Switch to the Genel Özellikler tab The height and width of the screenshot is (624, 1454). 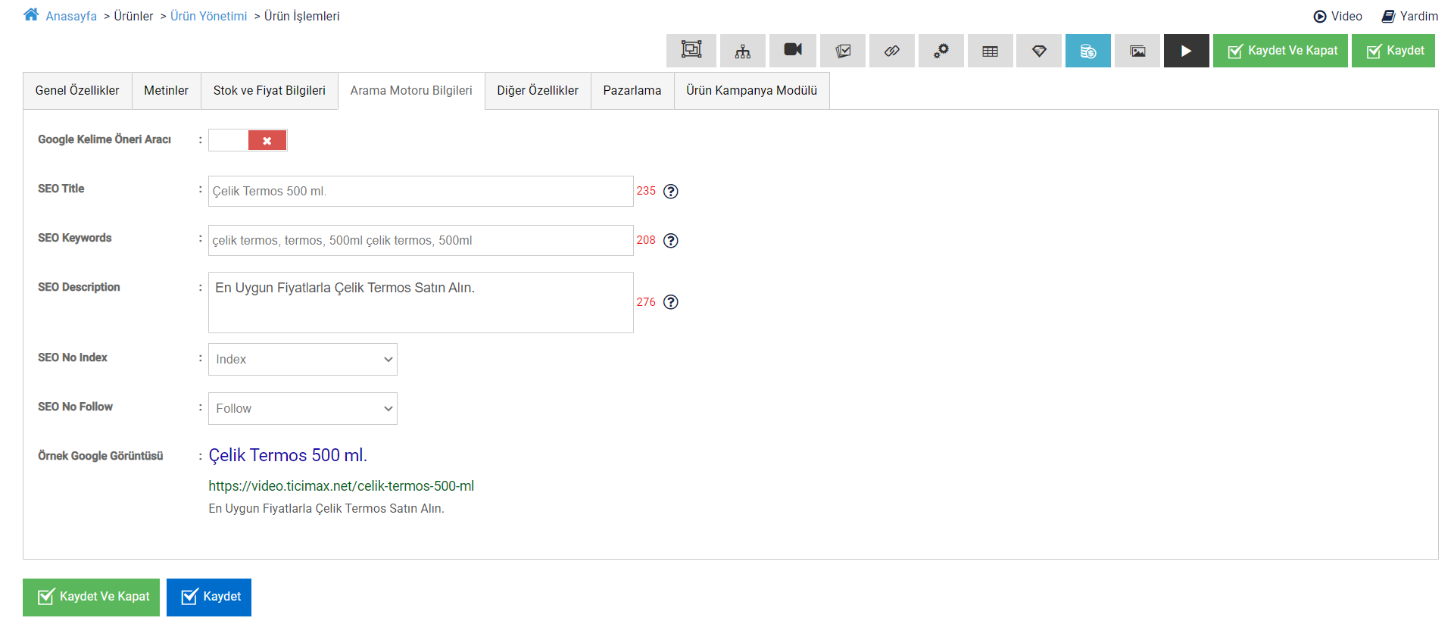pyautogui.click(x=77, y=91)
